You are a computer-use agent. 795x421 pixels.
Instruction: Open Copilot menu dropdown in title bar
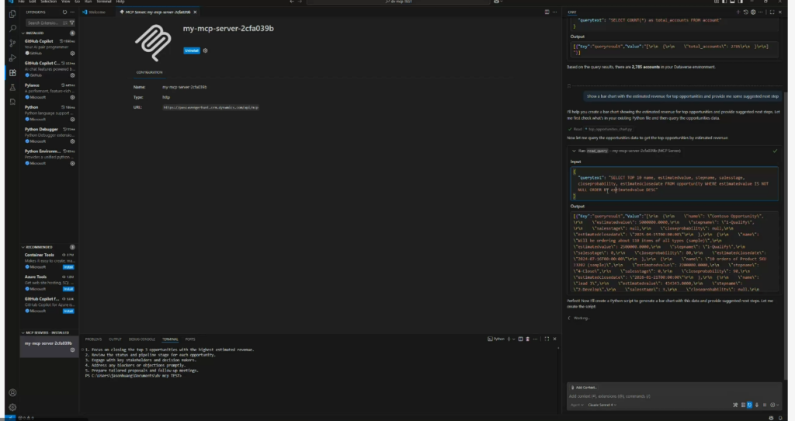pos(502,2)
